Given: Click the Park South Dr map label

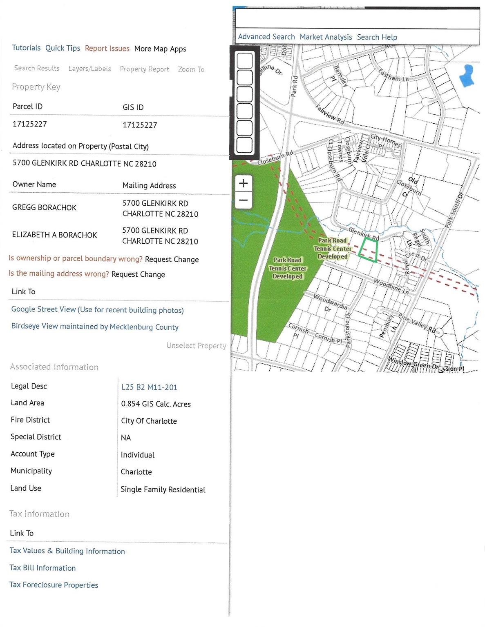Looking at the screenshot, I should coord(455,210).
